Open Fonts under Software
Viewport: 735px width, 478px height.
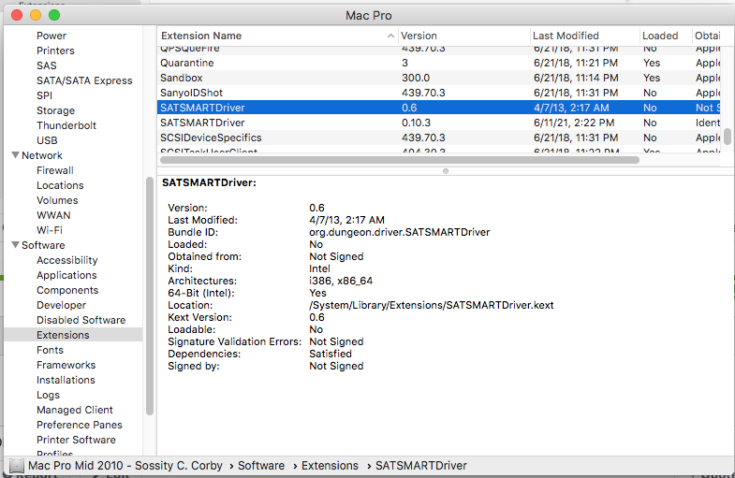(50, 350)
